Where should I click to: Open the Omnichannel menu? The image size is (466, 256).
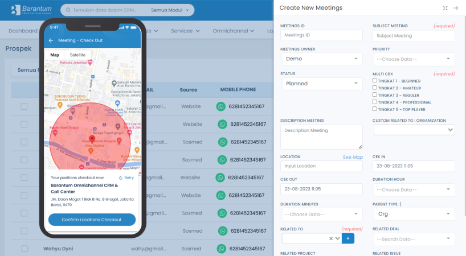[234, 31]
